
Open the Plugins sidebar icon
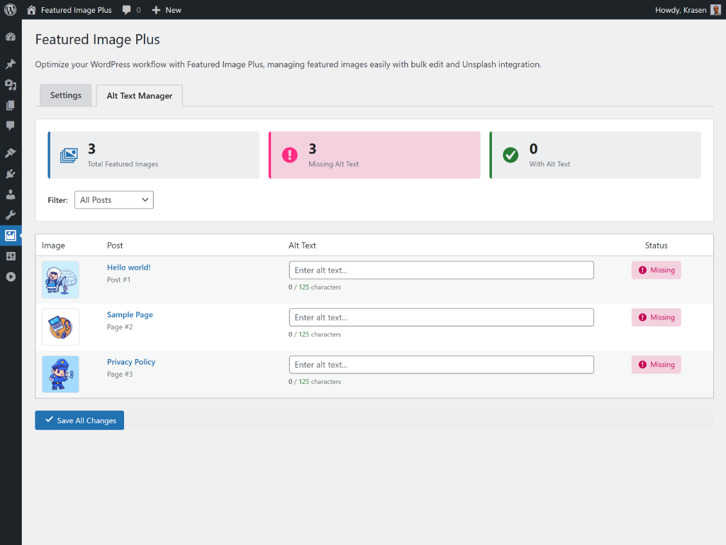pyautogui.click(x=11, y=174)
